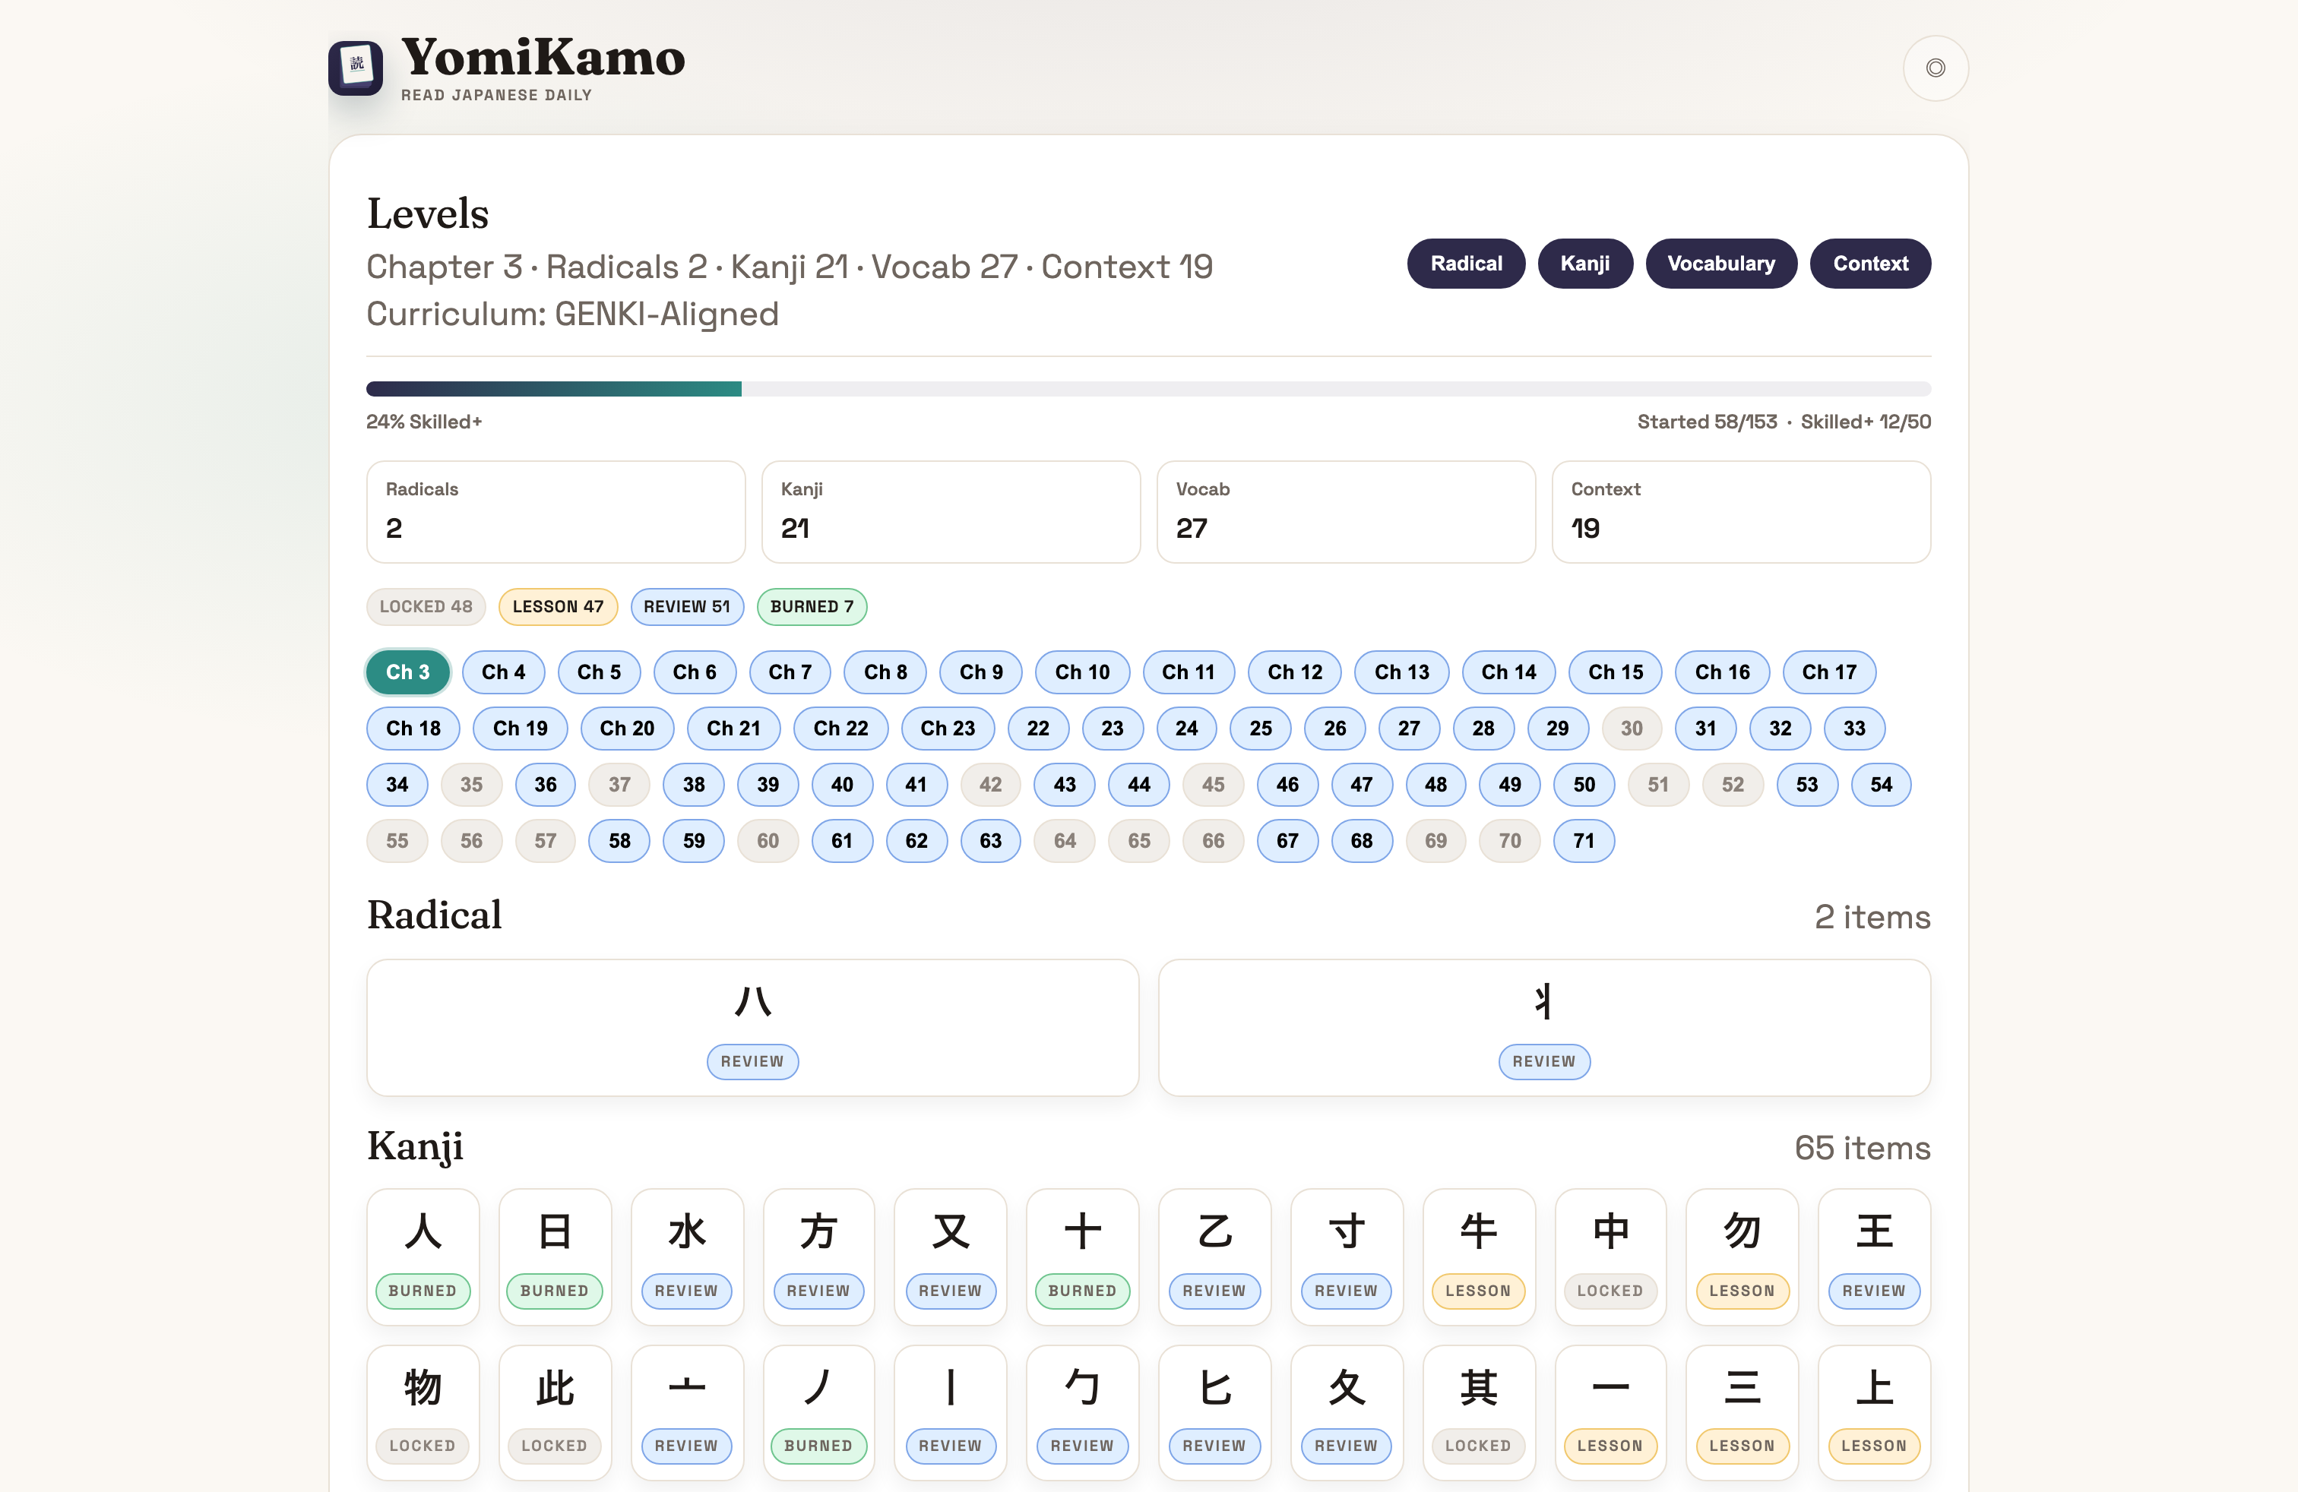Select level 33 chip

coord(1854,728)
